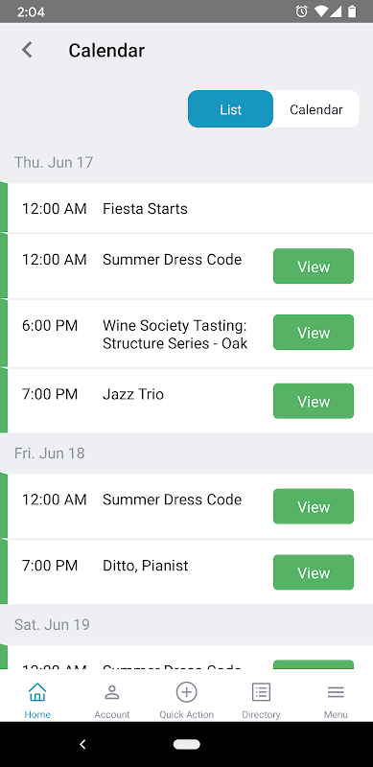Select the Jazz Trio event title
373x767 pixels.
click(133, 394)
